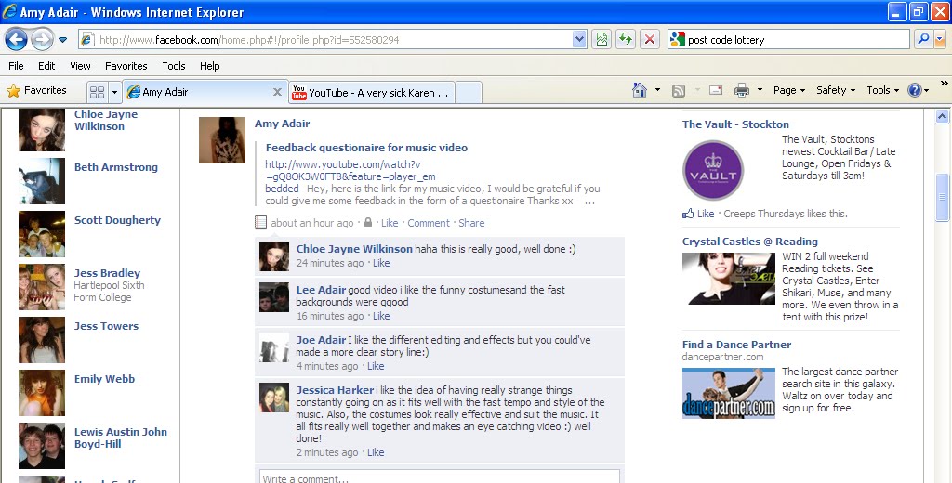
Task: Click the RSS feeds icon
Action: 679,90
